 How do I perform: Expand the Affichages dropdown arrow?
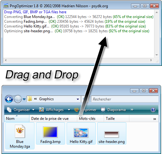coord(69,110)
